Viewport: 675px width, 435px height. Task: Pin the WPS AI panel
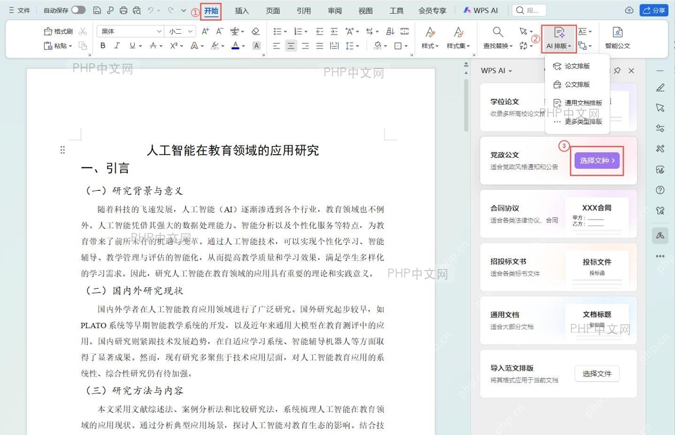617,70
